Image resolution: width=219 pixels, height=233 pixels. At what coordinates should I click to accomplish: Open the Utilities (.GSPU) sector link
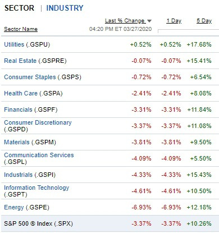[x=27, y=44]
